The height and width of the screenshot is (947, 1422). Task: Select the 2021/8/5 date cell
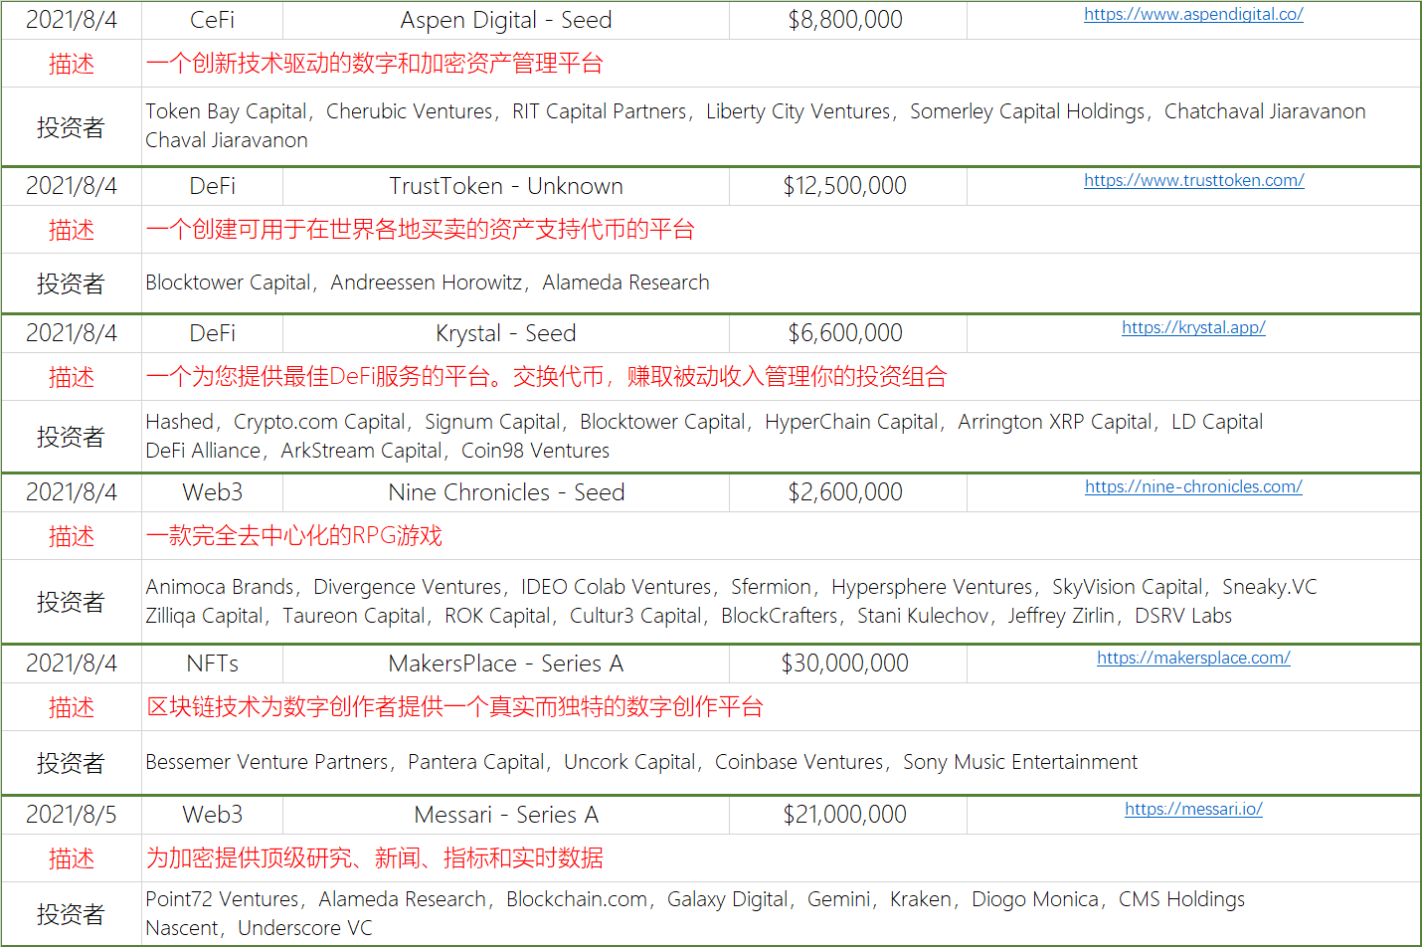click(x=72, y=815)
